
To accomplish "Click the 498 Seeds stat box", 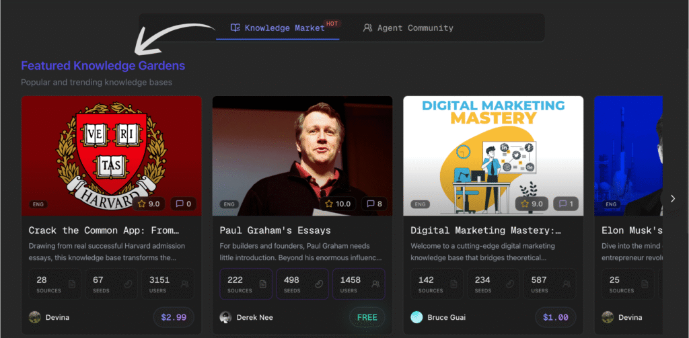I will coord(302,284).
